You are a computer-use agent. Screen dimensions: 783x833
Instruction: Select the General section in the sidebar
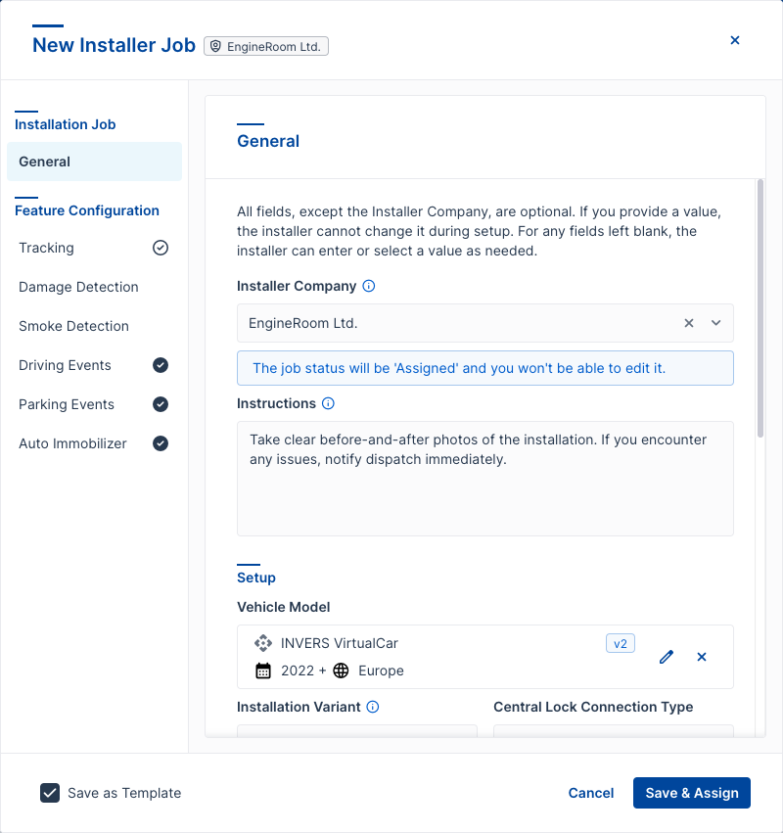coord(44,162)
